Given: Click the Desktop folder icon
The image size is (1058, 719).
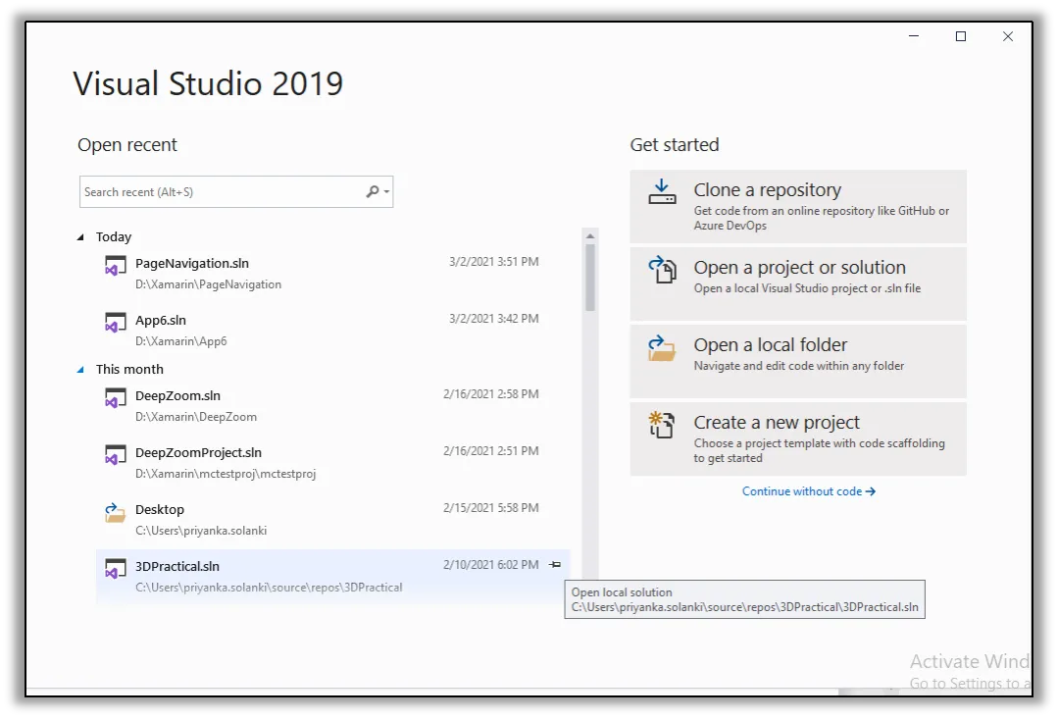Looking at the screenshot, I should point(116,512).
